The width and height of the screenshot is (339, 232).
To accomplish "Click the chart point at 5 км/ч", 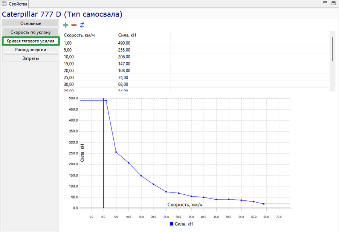I will 116,152.
